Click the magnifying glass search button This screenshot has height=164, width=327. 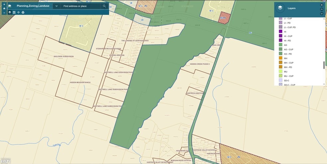coord(104,6)
